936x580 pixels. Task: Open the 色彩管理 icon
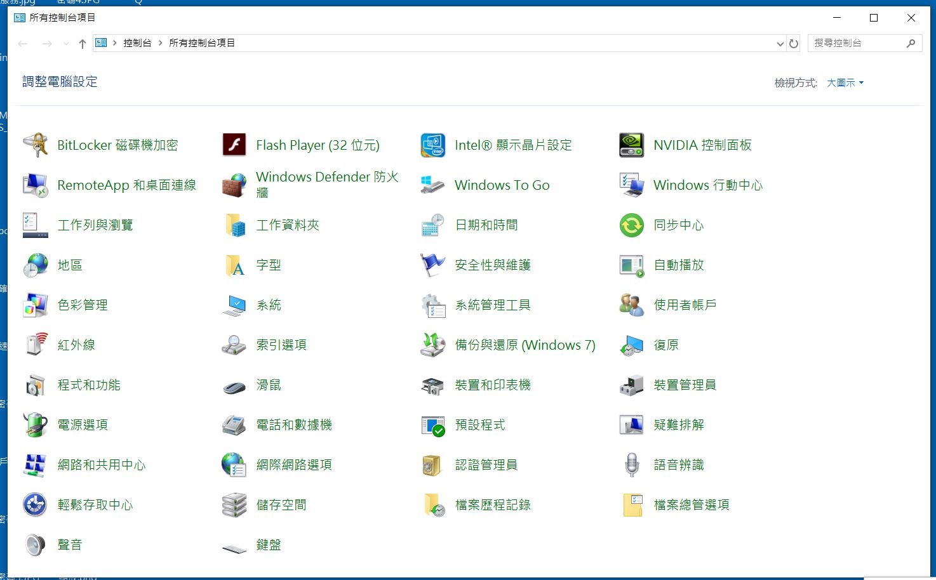tap(35, 305)
